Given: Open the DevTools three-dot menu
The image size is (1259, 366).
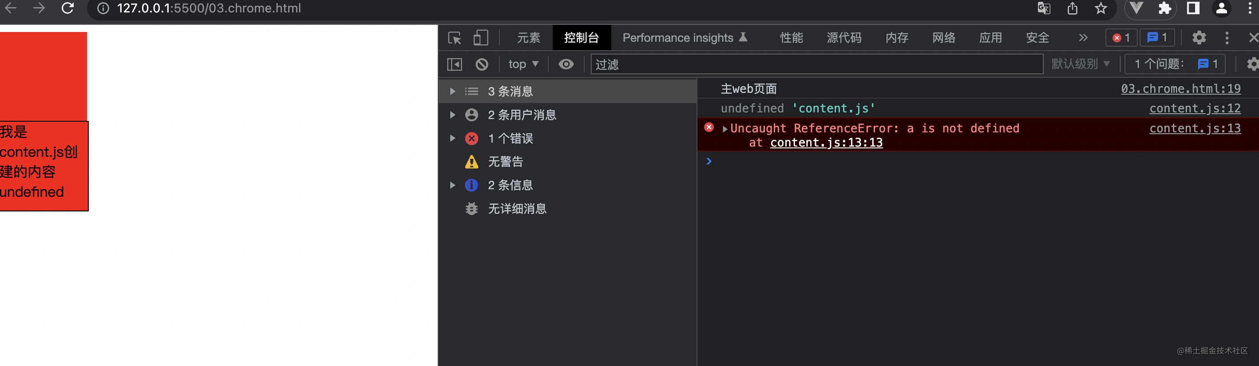Looking at the screenshot, I should [x=1227, y=38].
